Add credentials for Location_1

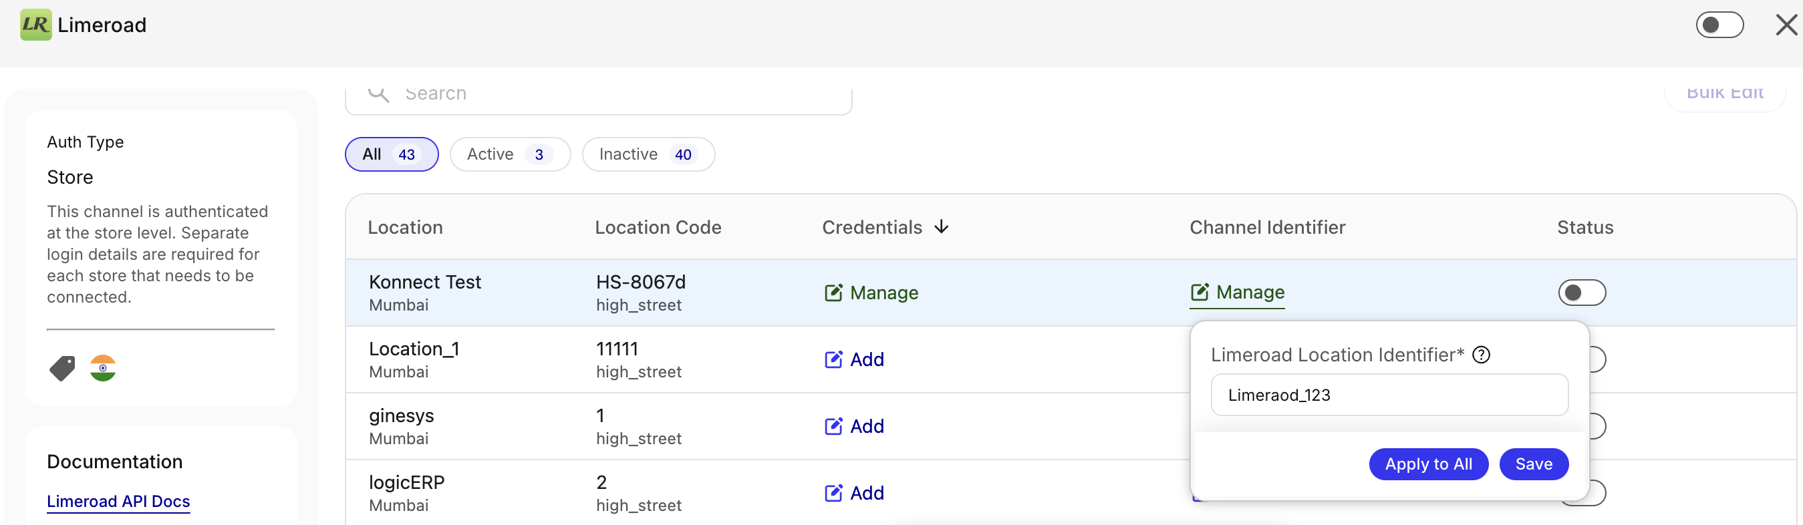click(x=854, y=359)
